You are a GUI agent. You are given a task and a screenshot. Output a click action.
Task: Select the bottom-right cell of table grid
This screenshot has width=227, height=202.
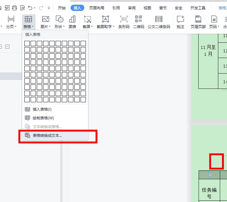83,99
